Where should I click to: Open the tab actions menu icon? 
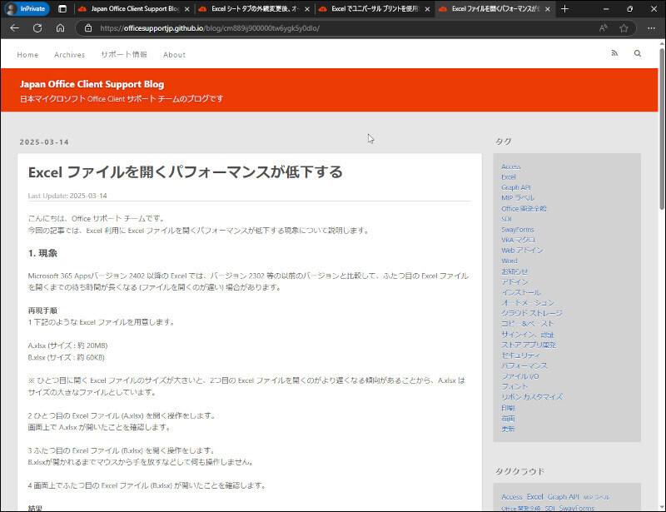click(x=62, y=8)
